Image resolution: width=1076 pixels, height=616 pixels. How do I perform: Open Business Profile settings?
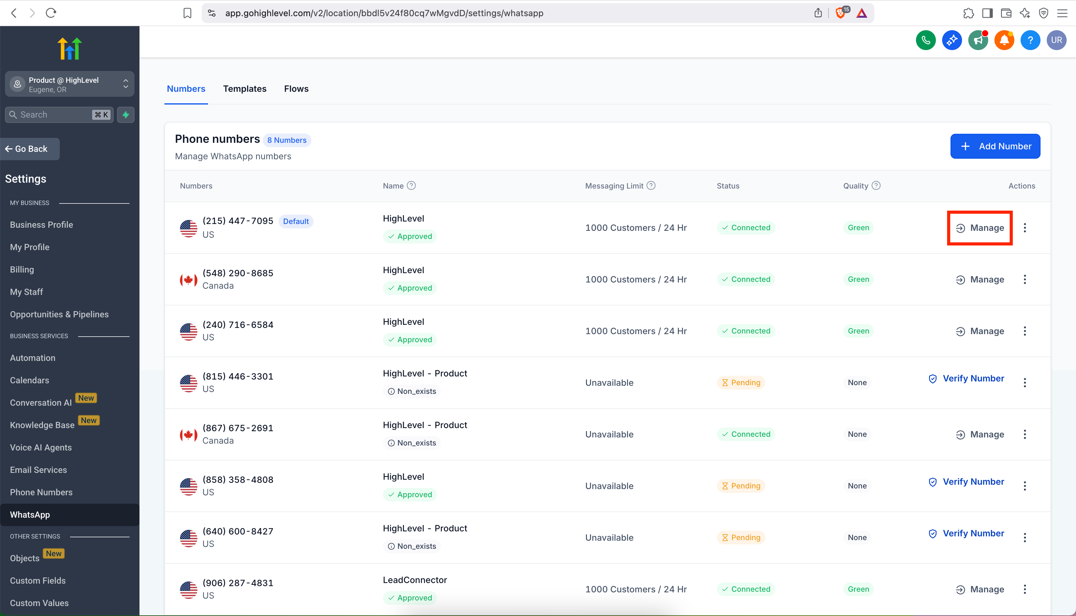point(41,225)
